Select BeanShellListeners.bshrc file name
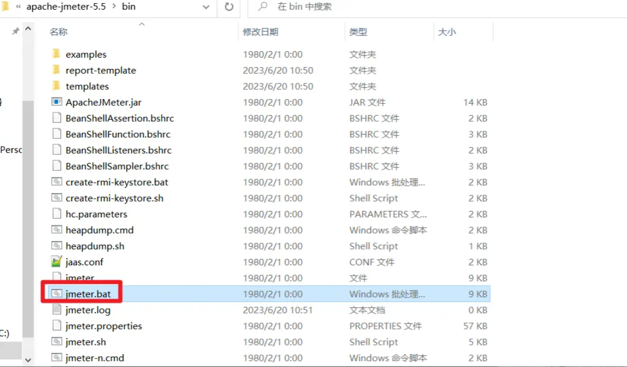This screenshot has width=627, height=367. [x=119, y=150]
